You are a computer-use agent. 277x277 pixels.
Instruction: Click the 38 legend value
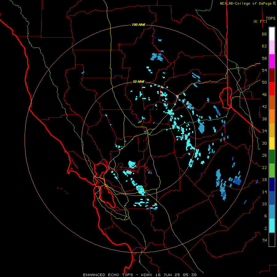coord(264,119)
